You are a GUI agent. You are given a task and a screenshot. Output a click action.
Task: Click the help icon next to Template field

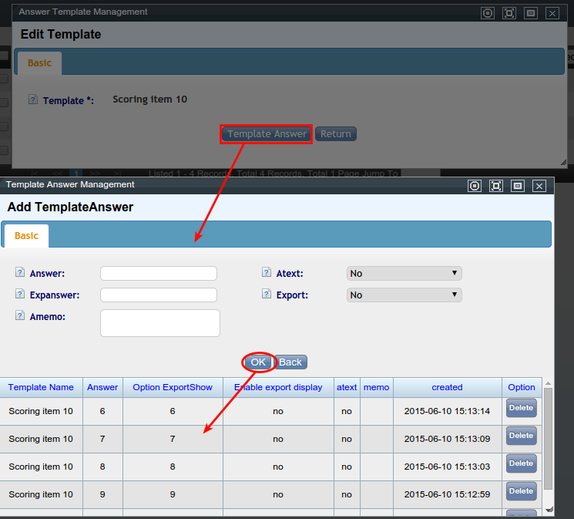[33, 99]
